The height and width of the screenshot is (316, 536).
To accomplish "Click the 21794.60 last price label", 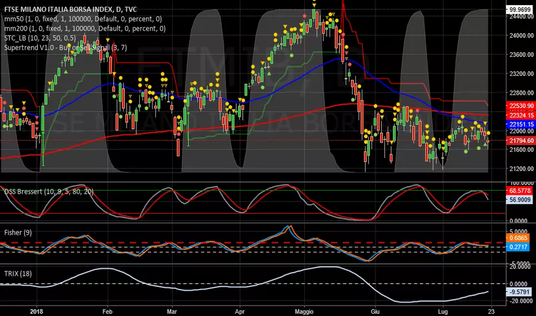I will [x=520, y=140].
